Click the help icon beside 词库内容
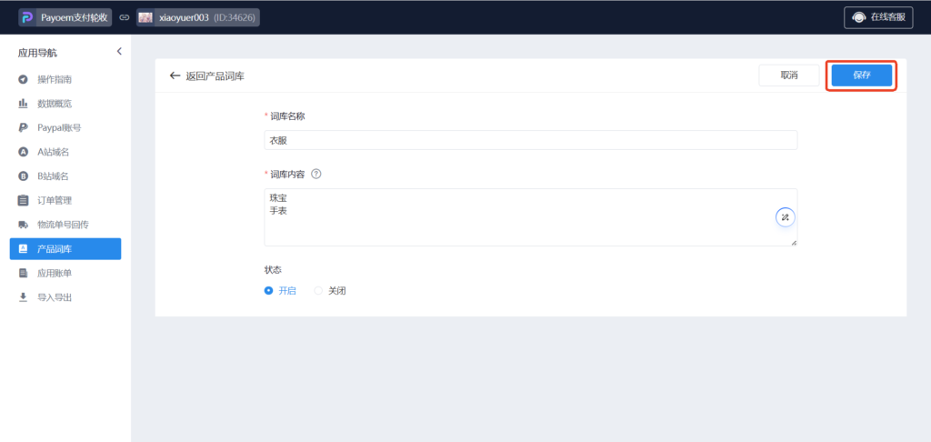The width and height of the screenshot is (931, 442). tap(316, 174)
